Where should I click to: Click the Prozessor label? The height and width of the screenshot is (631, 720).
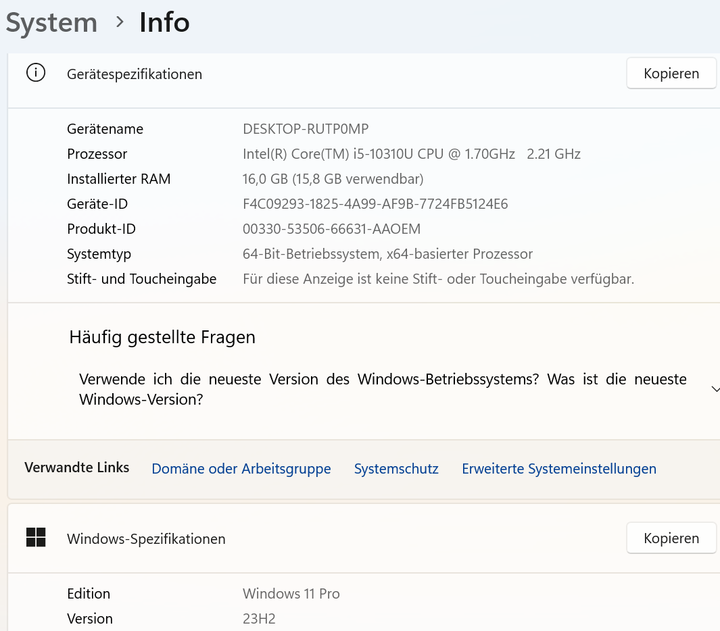coord(97,154)
